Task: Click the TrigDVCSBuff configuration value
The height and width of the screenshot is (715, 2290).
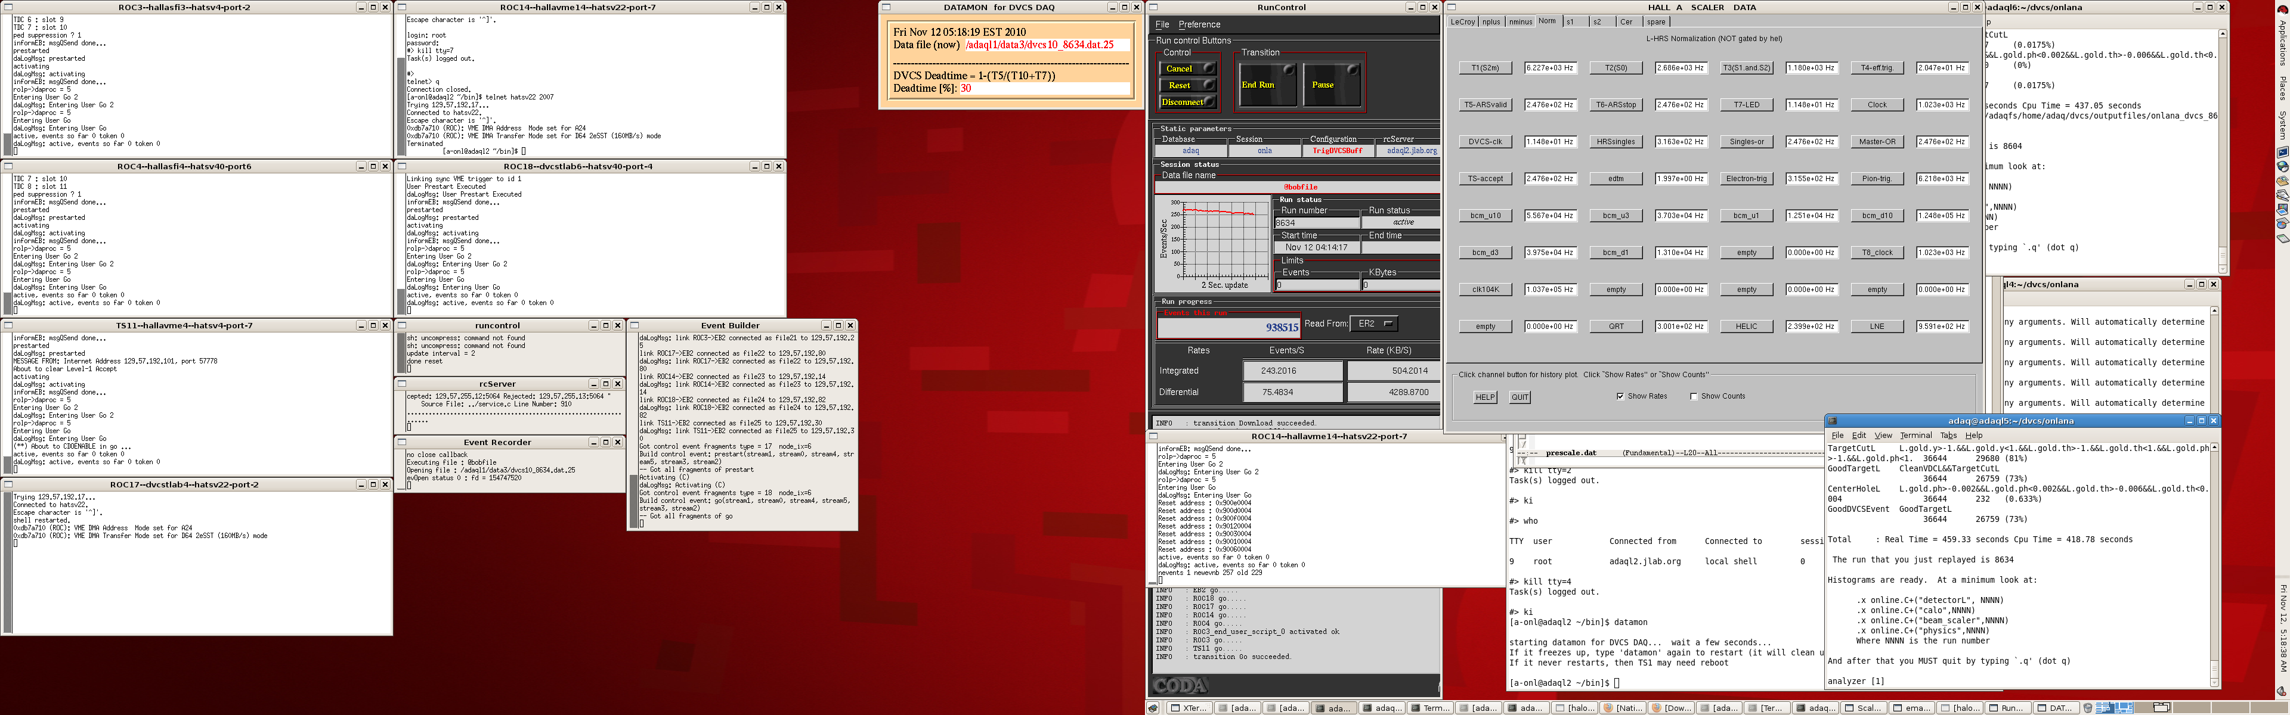Action: 1338,151
